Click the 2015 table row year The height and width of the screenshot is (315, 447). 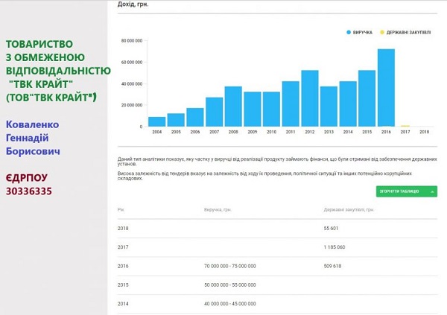[x=123, y=284]
